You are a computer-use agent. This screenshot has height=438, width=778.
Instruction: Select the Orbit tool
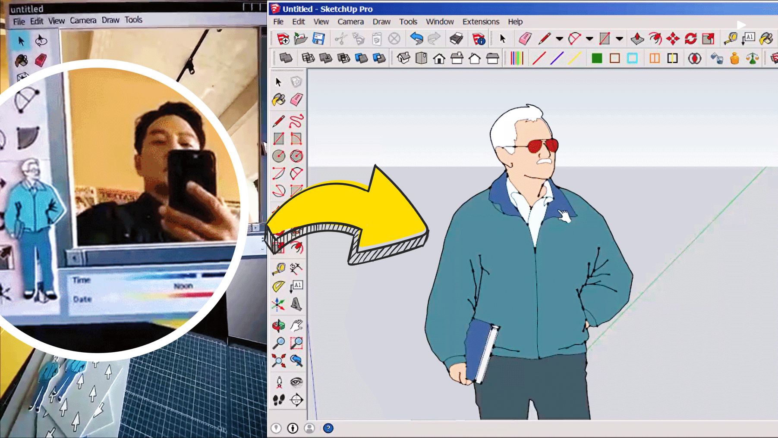(279, 325)
